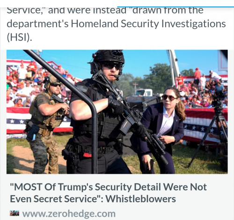Click "Homeland Security Investigations" in the paragraph
The height and width of the screenshot is (220, 234).
point(148,24)
